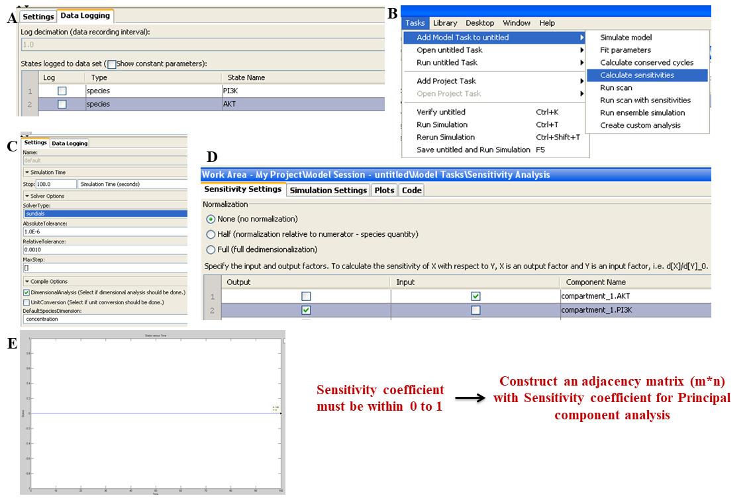The width and height of the screenshot is (751, 500).
Task: Click the RelativeTolerance field
Action: point(105,250)
